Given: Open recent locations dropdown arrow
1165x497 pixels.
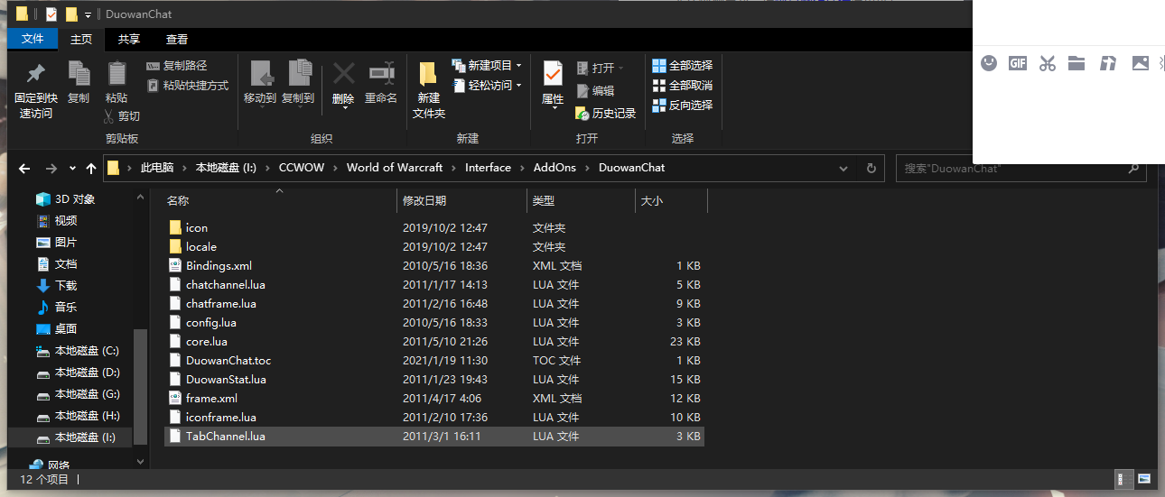Looking at the screenshot, I should point(73,169).
